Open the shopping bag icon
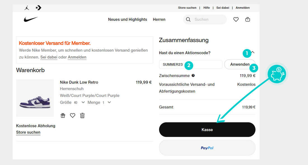This screenshot has height=165, width=308. pyautogui.click(x=248, y=19)
